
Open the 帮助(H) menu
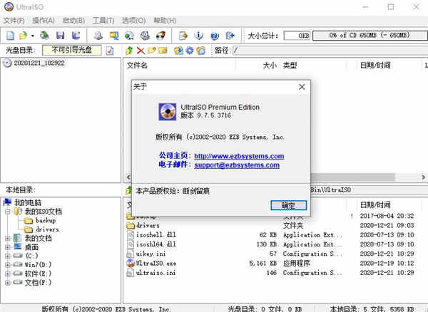[165, 21]
